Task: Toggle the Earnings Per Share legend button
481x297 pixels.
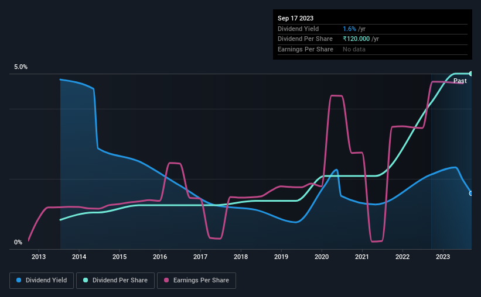Action: pos(196,281)
